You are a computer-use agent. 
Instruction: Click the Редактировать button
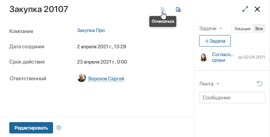31,128
